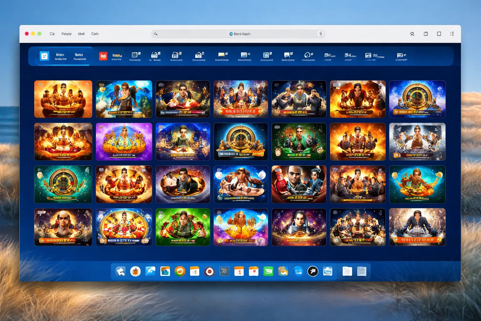This screenshot has width=481, height=321.
Task: Click the star bookmark icon in browser toolbar
Action: point(412,34)
